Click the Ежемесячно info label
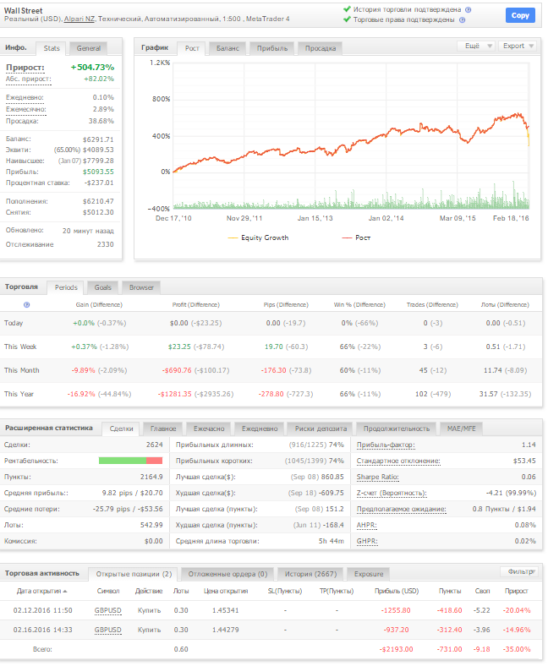 (x=26, y=110)
